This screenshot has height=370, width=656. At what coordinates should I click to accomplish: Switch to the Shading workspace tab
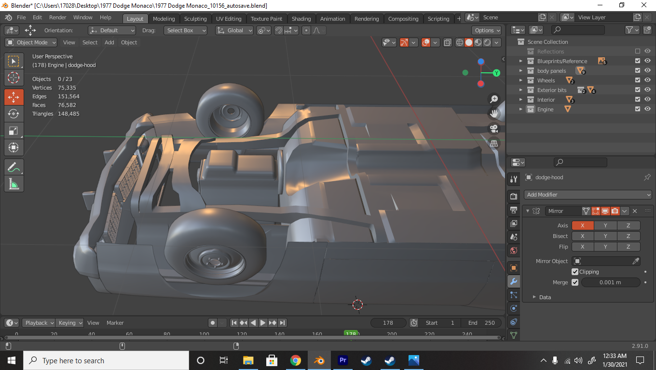point(301,19)
